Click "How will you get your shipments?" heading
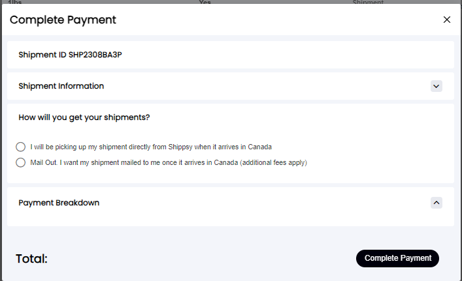Image resolution: width=462 pixels, height=281 pixels. tap(84, 117)
